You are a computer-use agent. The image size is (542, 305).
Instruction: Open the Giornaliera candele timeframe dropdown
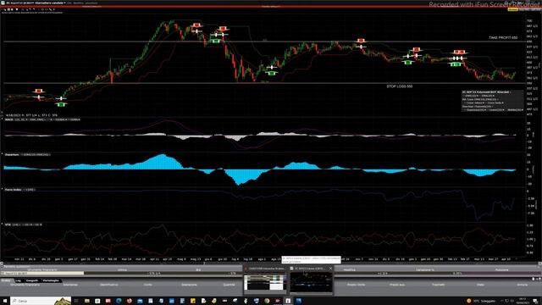point(50,3)
